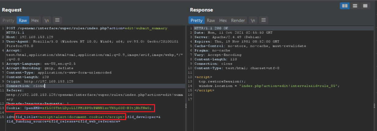The width and height of the screenshot is (377, 131).
Task: Open the Hex tab in Request panel
Action: pos(35,20)
